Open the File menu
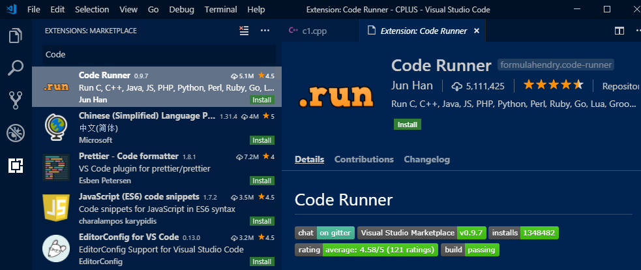 point(33,9)
